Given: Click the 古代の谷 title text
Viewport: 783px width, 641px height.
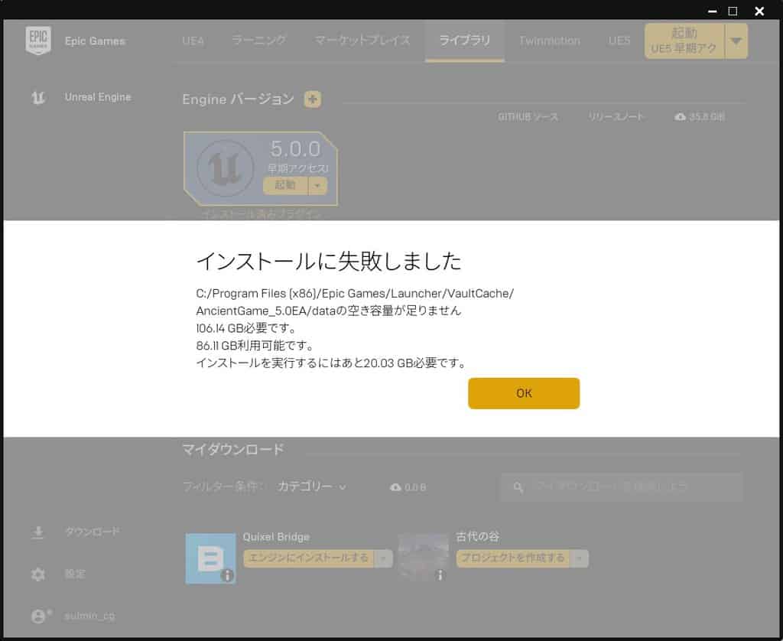Looking at the screenshot, I should [477, 536].
